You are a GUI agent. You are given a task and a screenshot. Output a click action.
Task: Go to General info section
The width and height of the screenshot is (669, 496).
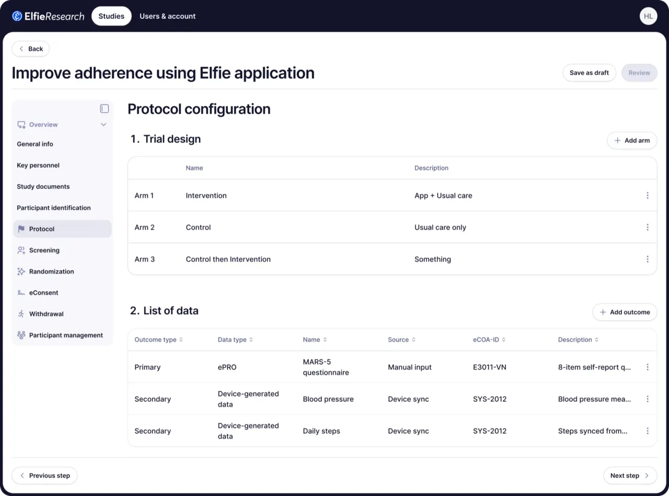point(35,144)
